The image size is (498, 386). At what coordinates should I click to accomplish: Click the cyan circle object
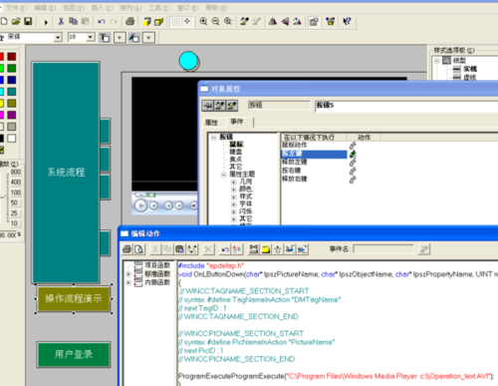pyautogui.click(x=188, y=61)
